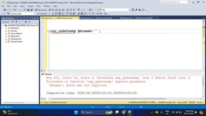Screen dimensions: 206x116
Task: Click Execute to run the query
Action: [x=42, y=14]
